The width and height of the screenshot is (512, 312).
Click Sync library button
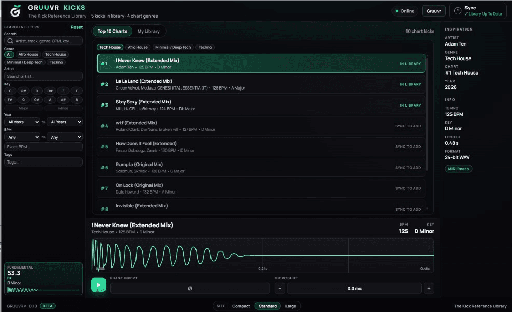point(478,11)
